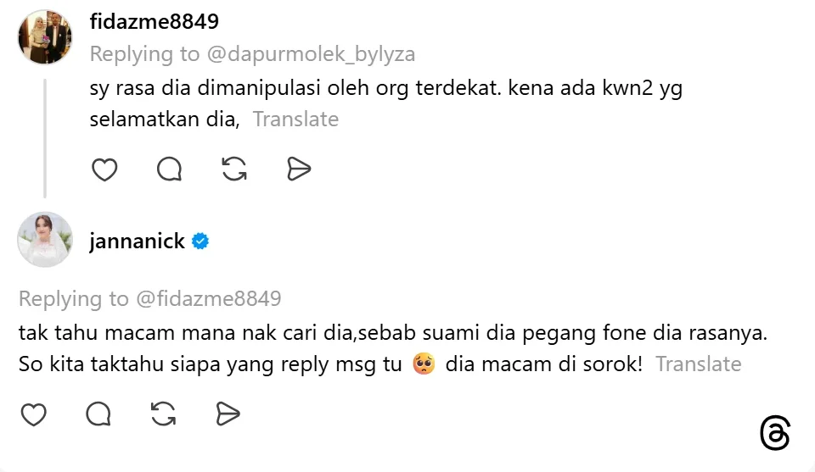
Task: Translate fidazme8849's comment
Action: coord(295,119)
